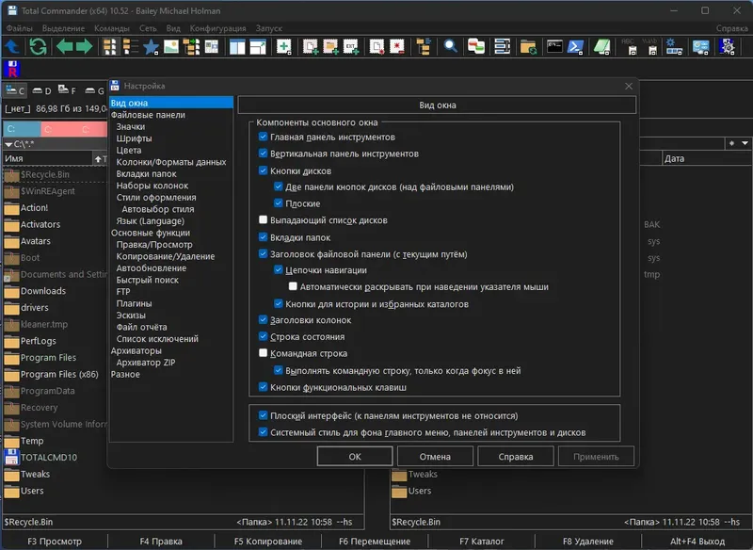
Task: Open the PowerShell toolbar icon
Action: [x=578, y=46]
